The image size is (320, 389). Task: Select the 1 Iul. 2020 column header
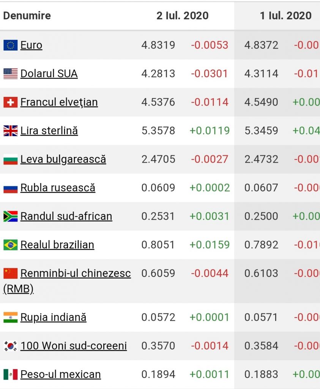(285, 16)
